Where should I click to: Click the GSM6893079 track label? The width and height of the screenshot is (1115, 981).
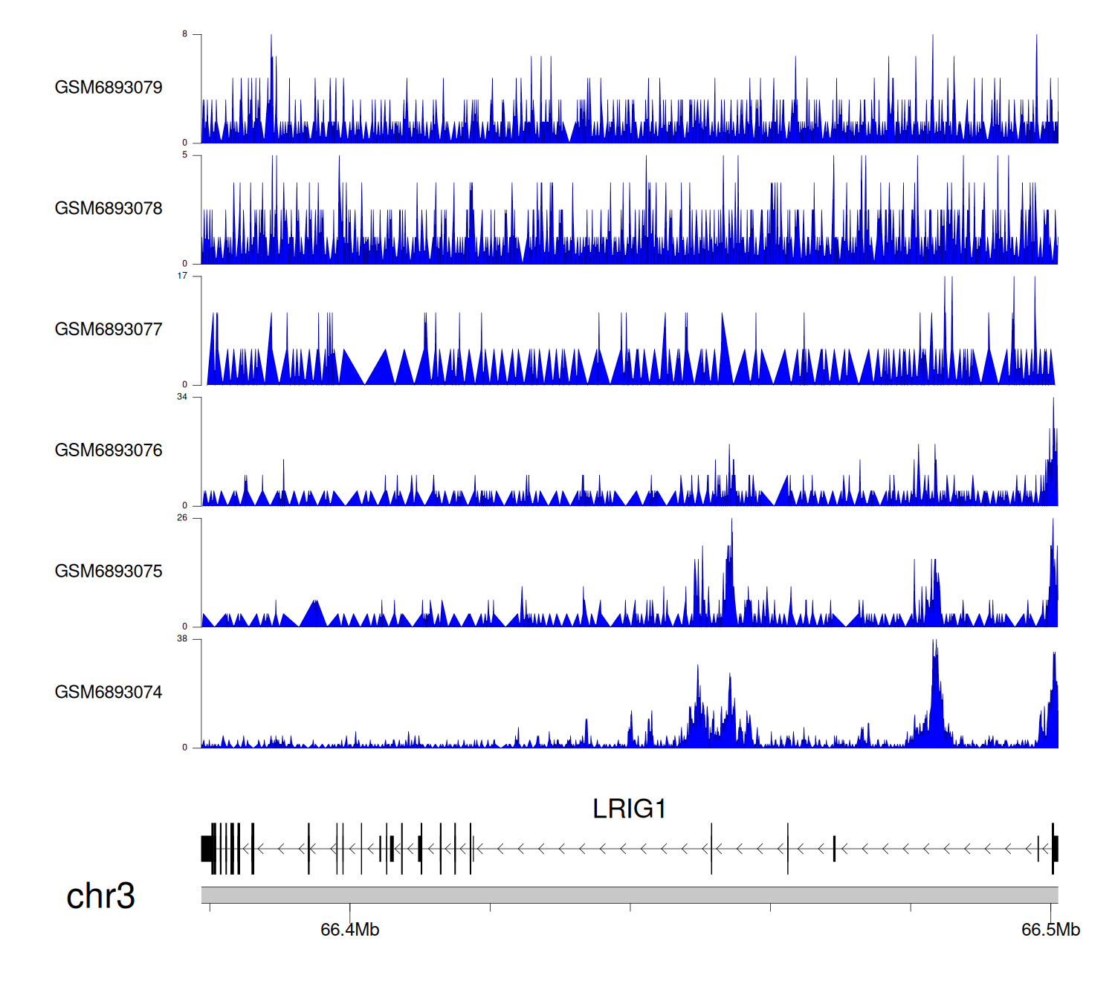pyautogui.click(x=109, y=88)
